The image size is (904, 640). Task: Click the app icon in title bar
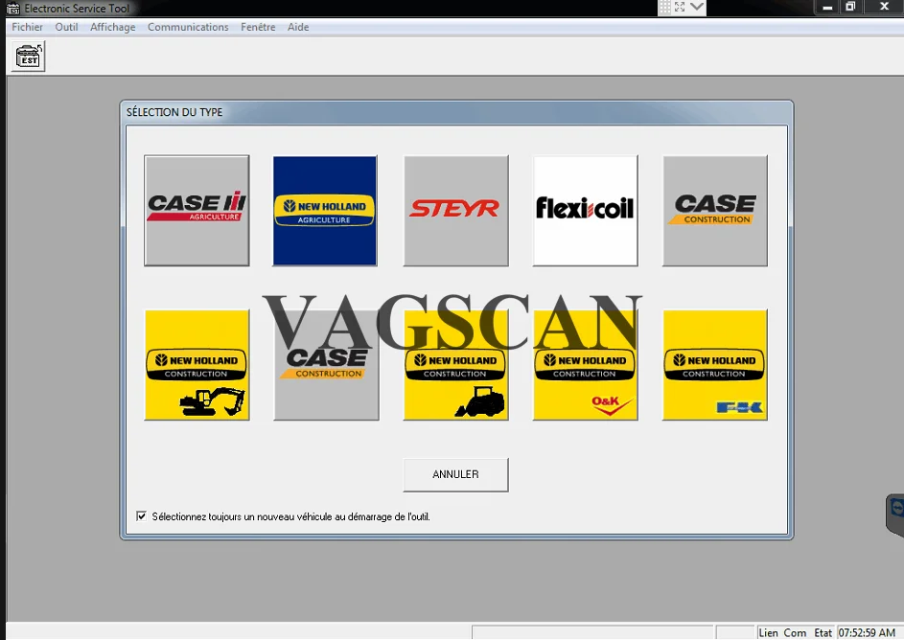[12, 9]
